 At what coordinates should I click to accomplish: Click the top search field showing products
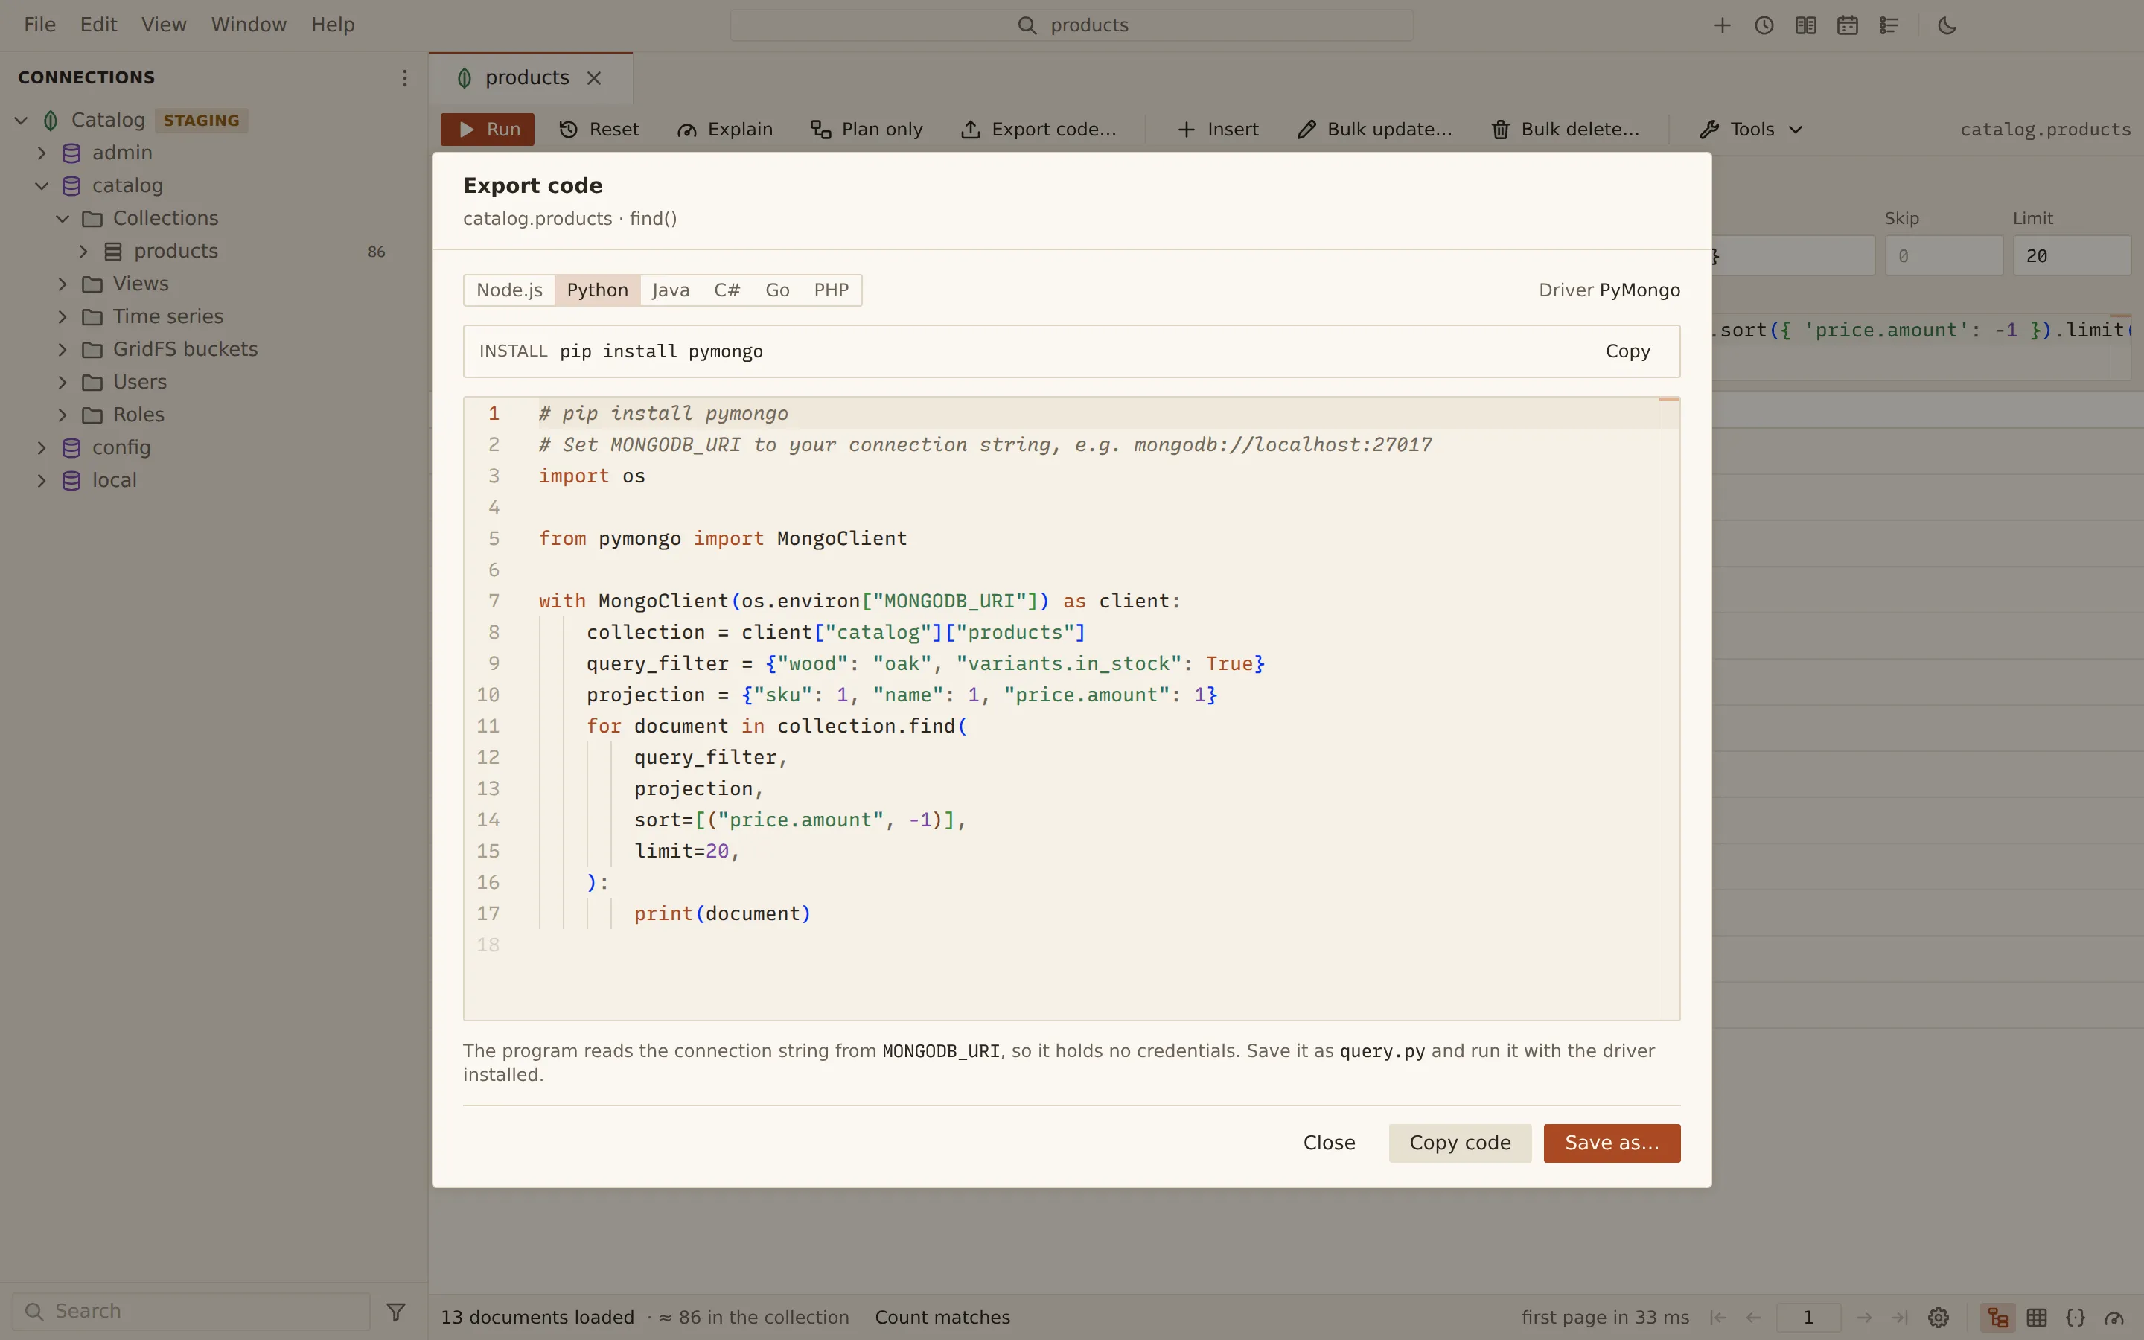pyautogui.click(x=1072, y=26)
